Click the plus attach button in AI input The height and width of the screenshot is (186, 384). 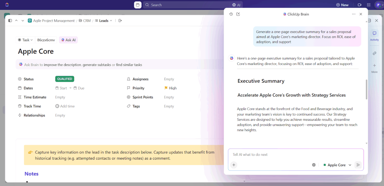coord(234,165)
